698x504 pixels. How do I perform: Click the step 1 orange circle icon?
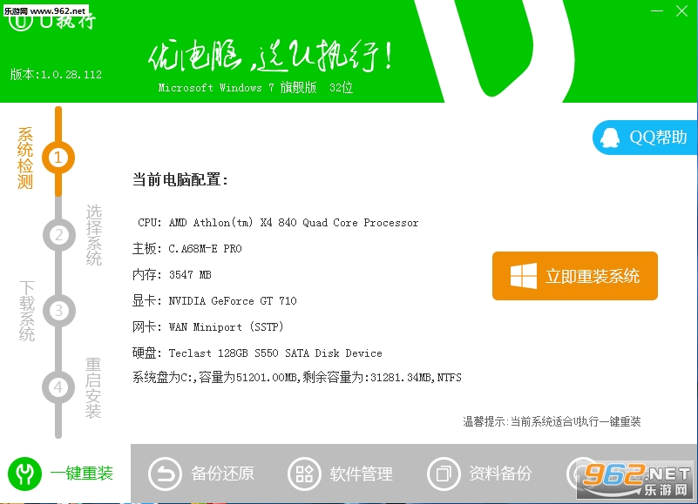tap(58, 158)
